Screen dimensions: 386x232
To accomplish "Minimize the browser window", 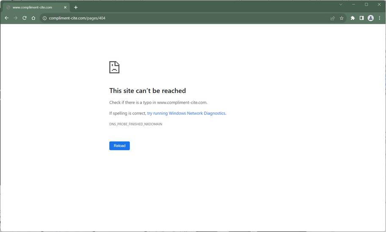I will tap(353, 4).
